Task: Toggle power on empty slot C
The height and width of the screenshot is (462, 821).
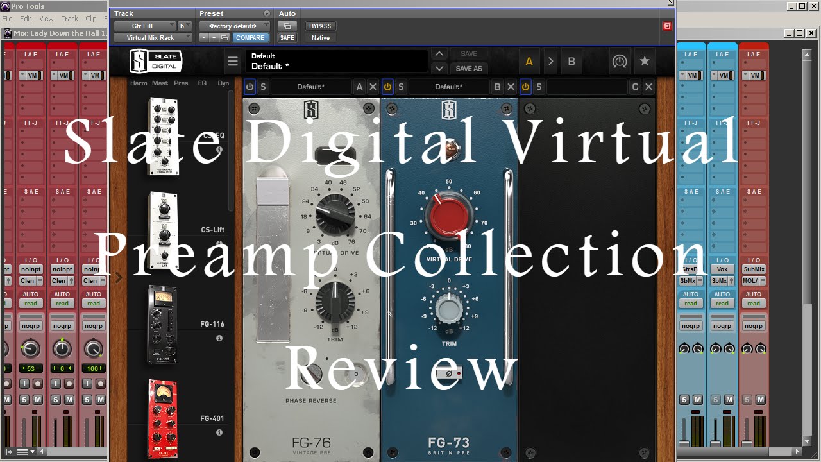Action: click(525, 87)
